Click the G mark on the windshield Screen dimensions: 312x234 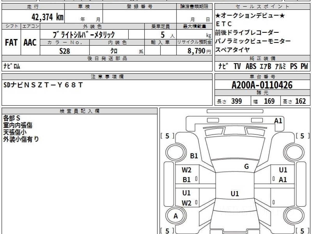pos(246,167)
